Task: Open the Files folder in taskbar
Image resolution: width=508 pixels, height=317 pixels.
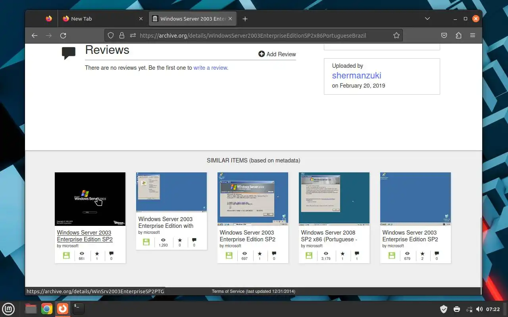Action: [31, 309]
